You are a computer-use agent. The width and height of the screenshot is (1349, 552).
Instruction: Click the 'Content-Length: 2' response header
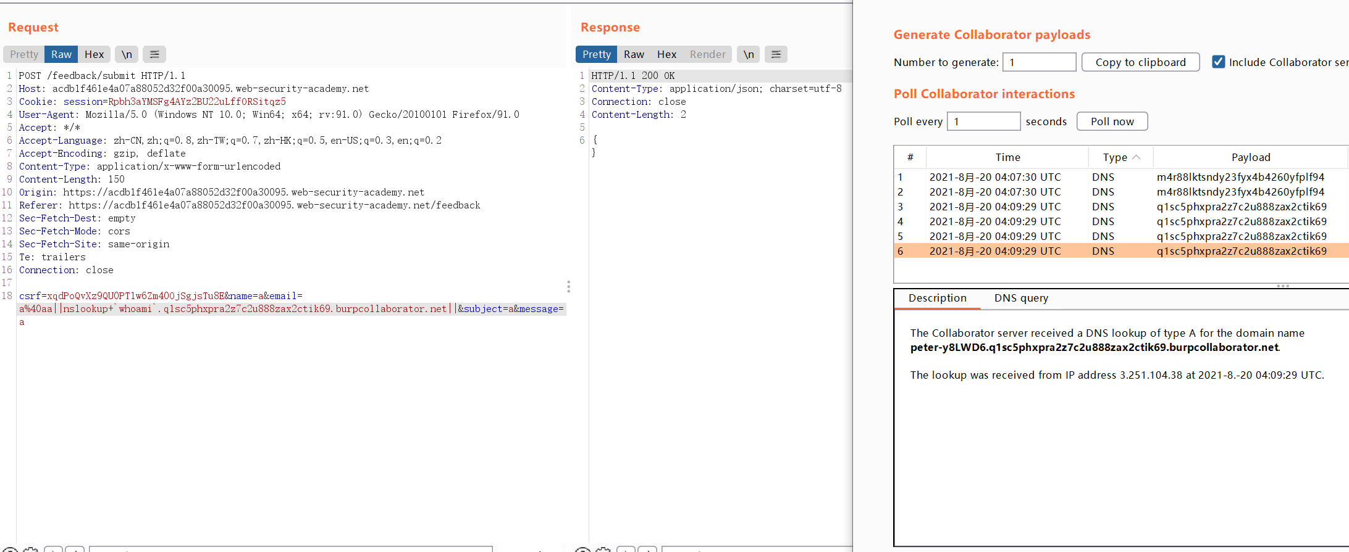pyautogui.click(x=638, y=115)
